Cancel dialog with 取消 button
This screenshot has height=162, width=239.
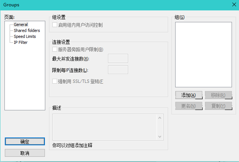click(25, 153)
